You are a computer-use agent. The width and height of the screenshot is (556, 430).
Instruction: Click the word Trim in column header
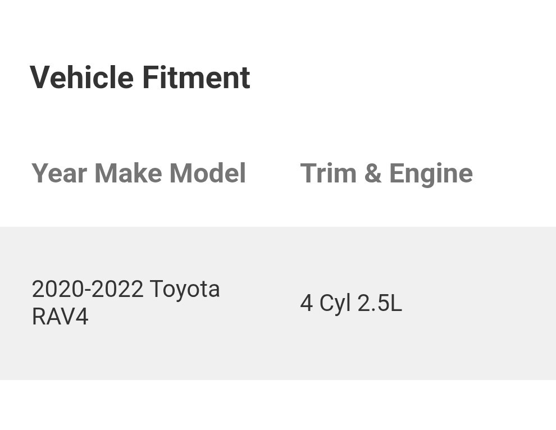coord(328,173)
